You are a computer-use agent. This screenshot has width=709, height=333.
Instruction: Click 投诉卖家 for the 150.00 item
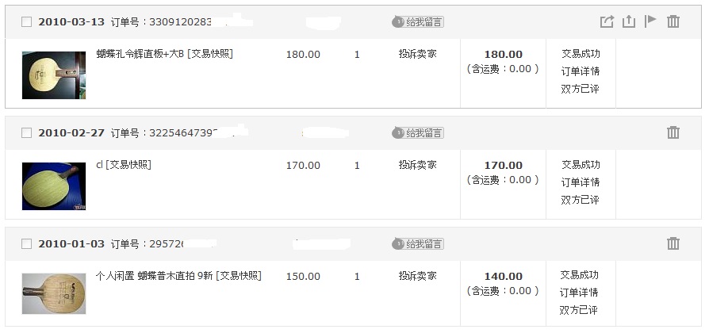(418, 276)
